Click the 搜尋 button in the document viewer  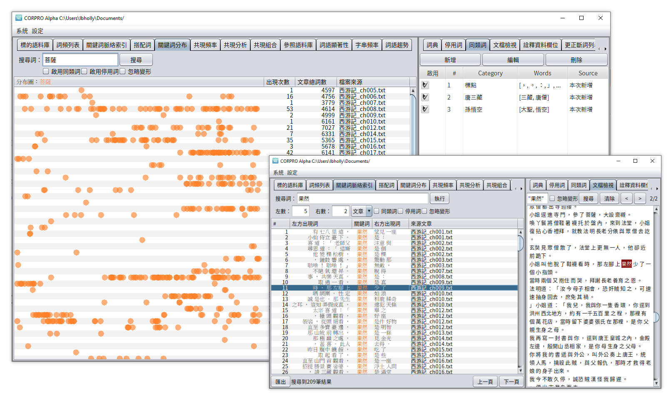click(x=589, y=199)
